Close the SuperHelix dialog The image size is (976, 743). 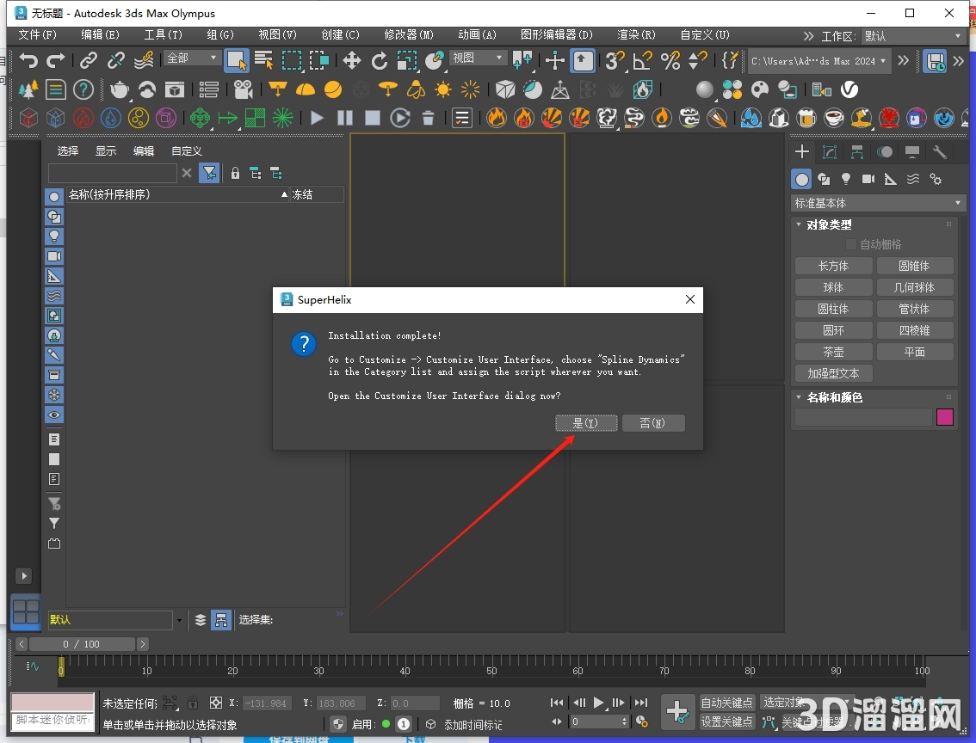[689, 299]
